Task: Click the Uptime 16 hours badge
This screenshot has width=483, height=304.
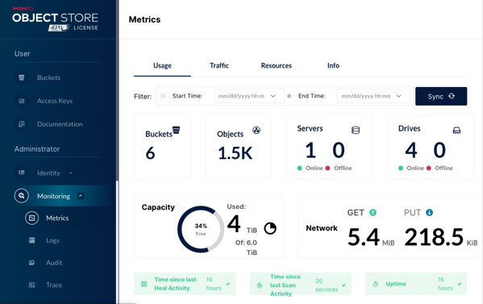Action: pos(416,284)
